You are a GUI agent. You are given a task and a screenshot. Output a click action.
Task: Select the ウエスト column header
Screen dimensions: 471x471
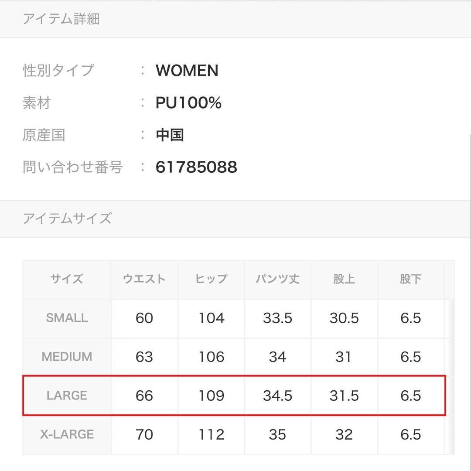[144, 279]
